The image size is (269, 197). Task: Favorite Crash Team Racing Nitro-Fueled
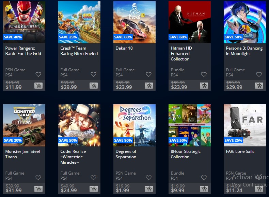point(94,74)
